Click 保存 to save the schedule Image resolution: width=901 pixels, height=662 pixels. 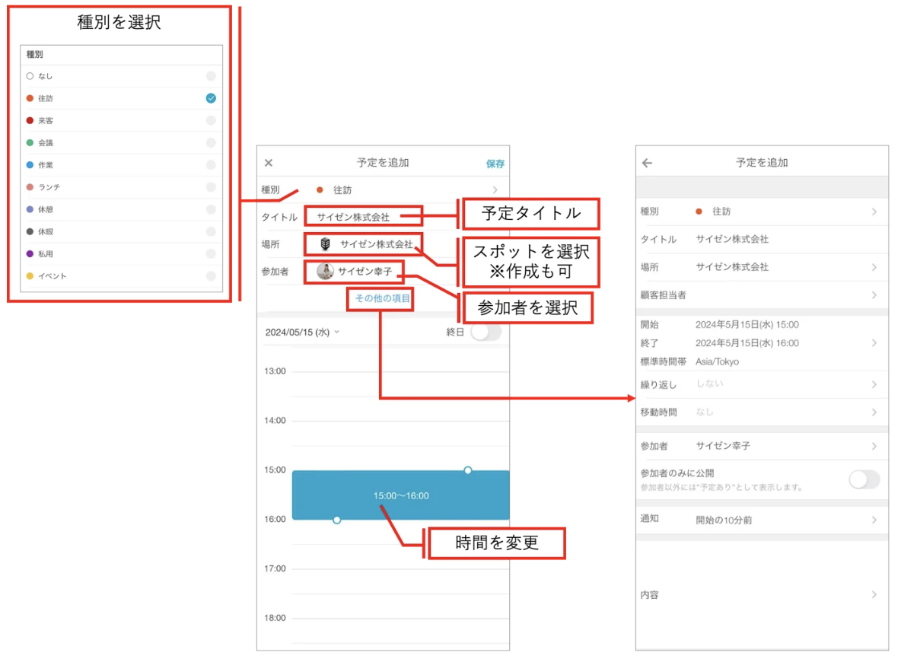[x=495, y=164]
